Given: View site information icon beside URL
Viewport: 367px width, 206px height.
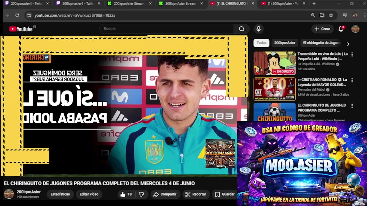Looking at the screenshot, I should click(29, 15).
